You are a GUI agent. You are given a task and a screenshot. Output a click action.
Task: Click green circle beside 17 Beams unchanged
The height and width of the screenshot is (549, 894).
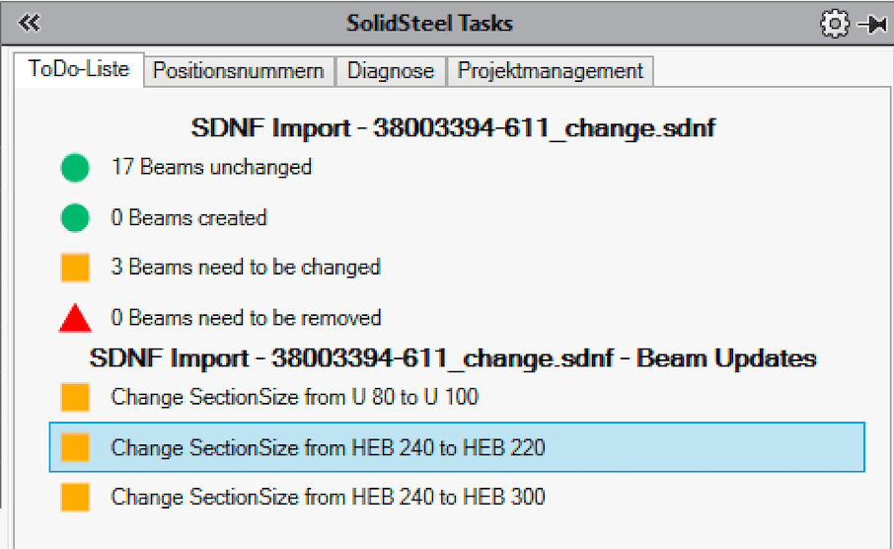pos(75,168)
